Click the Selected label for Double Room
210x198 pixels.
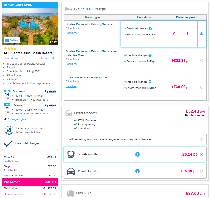click(180, 34)
